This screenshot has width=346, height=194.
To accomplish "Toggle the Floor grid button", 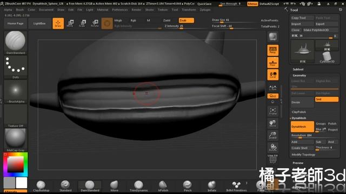I will point(272,63).
